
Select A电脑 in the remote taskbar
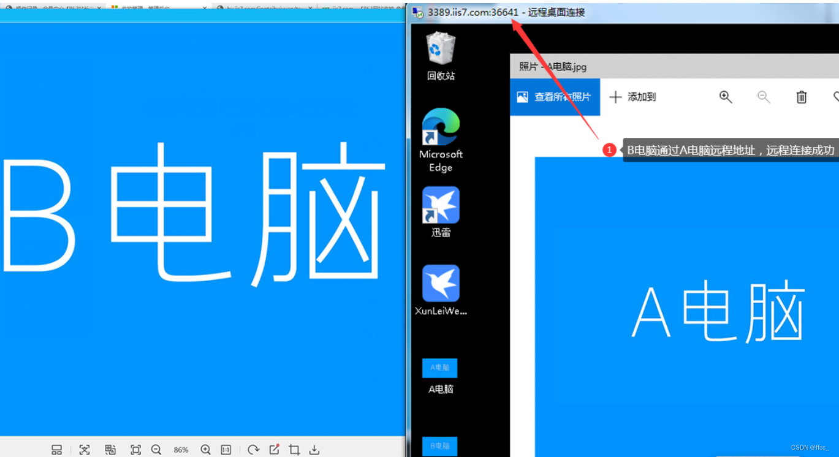(439, 368)
